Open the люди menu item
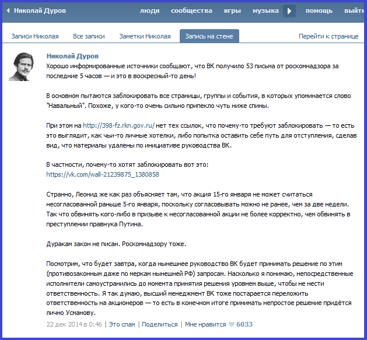The width and height of the screenshot is (367, 340). coord(149,10)
